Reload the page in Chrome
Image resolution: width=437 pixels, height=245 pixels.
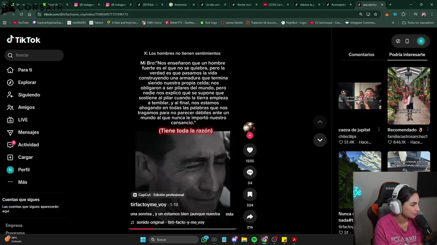21,14
